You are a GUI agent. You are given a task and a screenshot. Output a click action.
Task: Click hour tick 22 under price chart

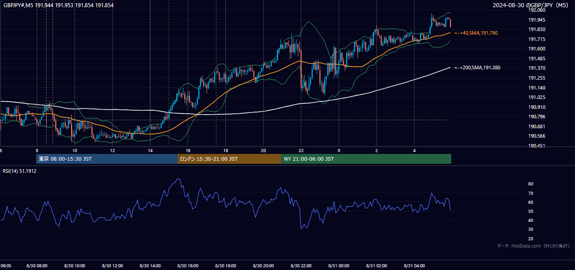point(301,151)
